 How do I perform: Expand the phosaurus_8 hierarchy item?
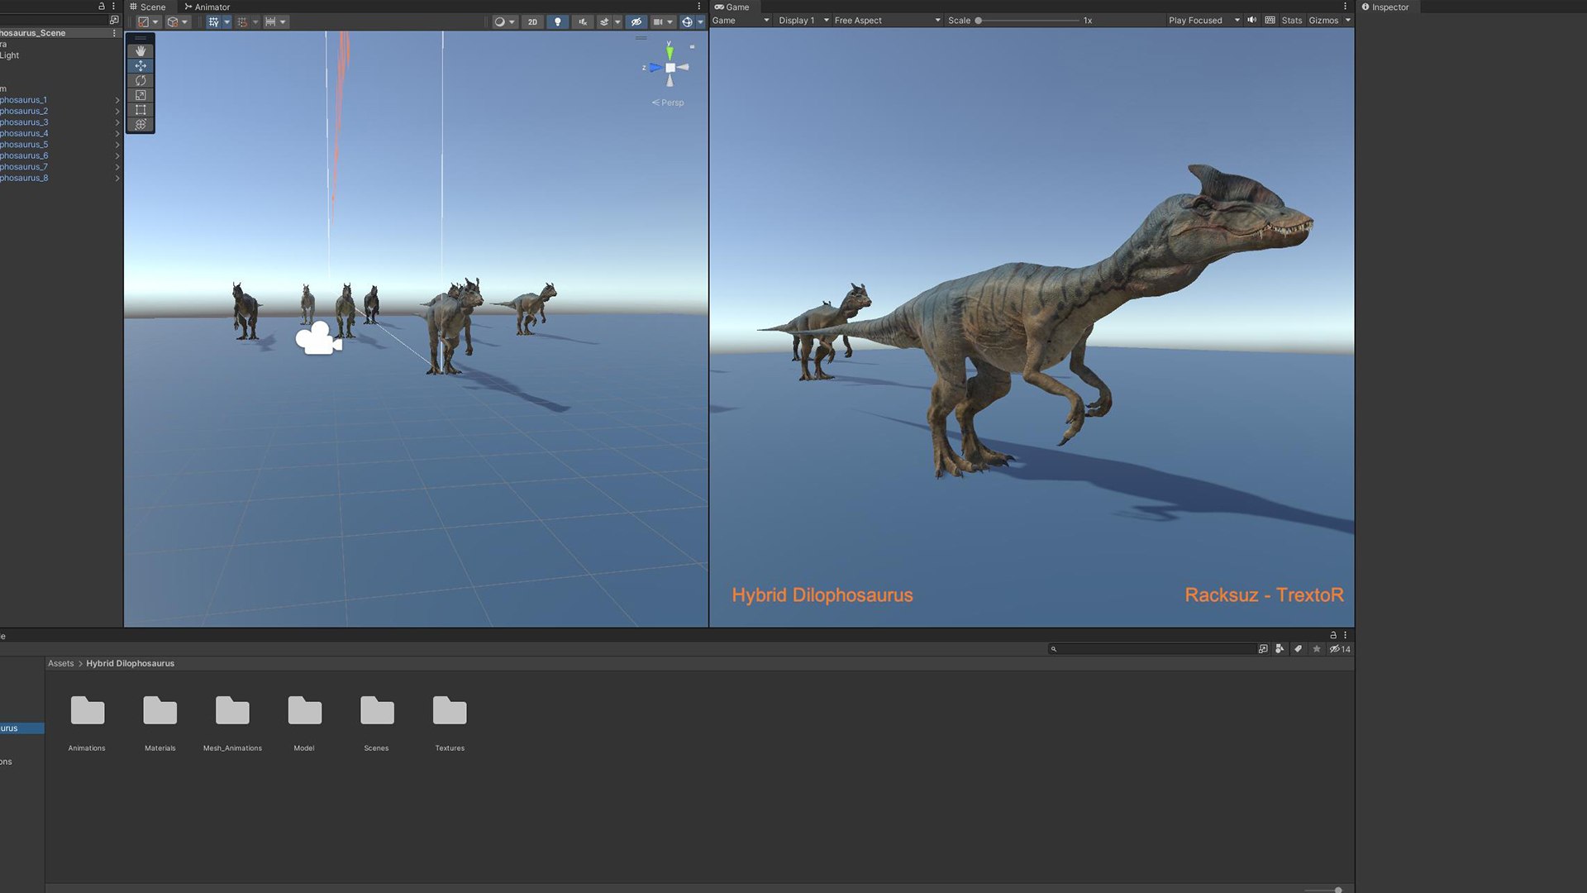click(117, 178)
